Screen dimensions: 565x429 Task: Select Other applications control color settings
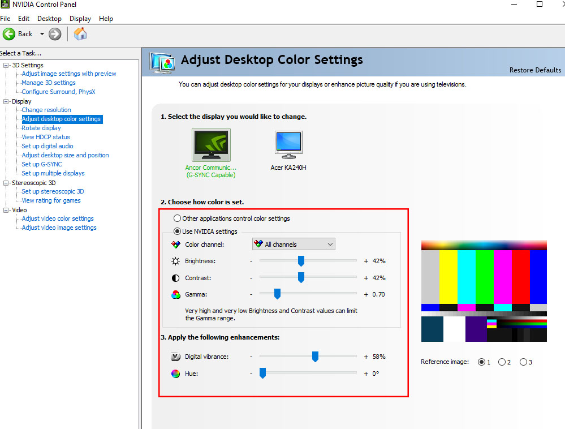point(177,218)
